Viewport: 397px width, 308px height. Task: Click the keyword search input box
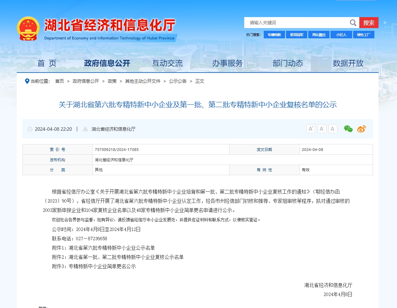[295, 23]
